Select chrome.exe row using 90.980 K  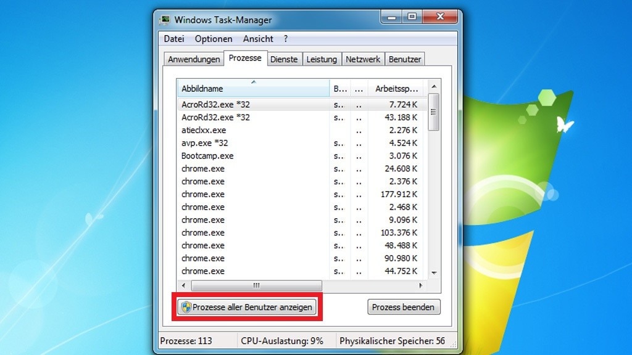point(301,258)
